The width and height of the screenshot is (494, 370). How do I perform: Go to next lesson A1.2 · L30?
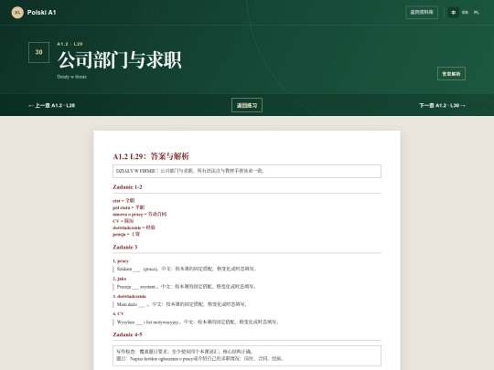click(442, 105)
